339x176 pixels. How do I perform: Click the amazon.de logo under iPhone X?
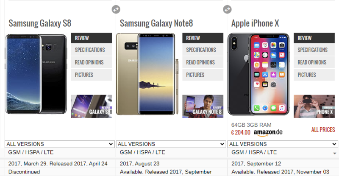tap(268, 132)
